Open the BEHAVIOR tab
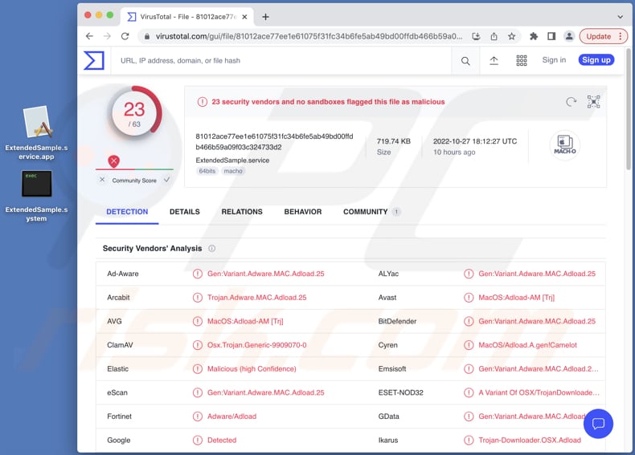This screenshot has height=455, width=635. 303,212
